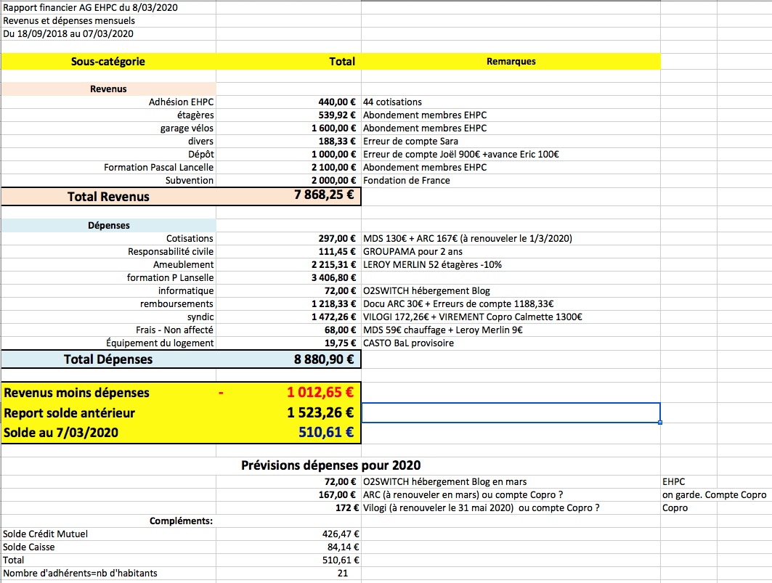Select the "Prévisions dépenses pour 2020" heading
The height and width of the screenshot is (583, 772).
(330, 465)
